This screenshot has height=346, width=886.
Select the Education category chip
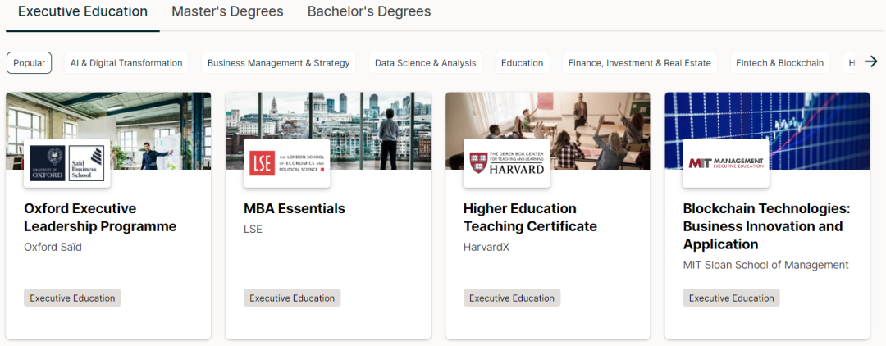pos(522,63)
